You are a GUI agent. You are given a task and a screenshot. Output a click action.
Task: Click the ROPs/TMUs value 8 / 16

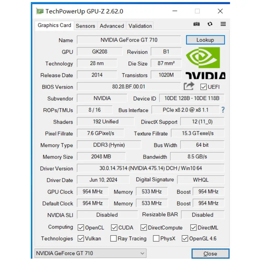(94, 110)
